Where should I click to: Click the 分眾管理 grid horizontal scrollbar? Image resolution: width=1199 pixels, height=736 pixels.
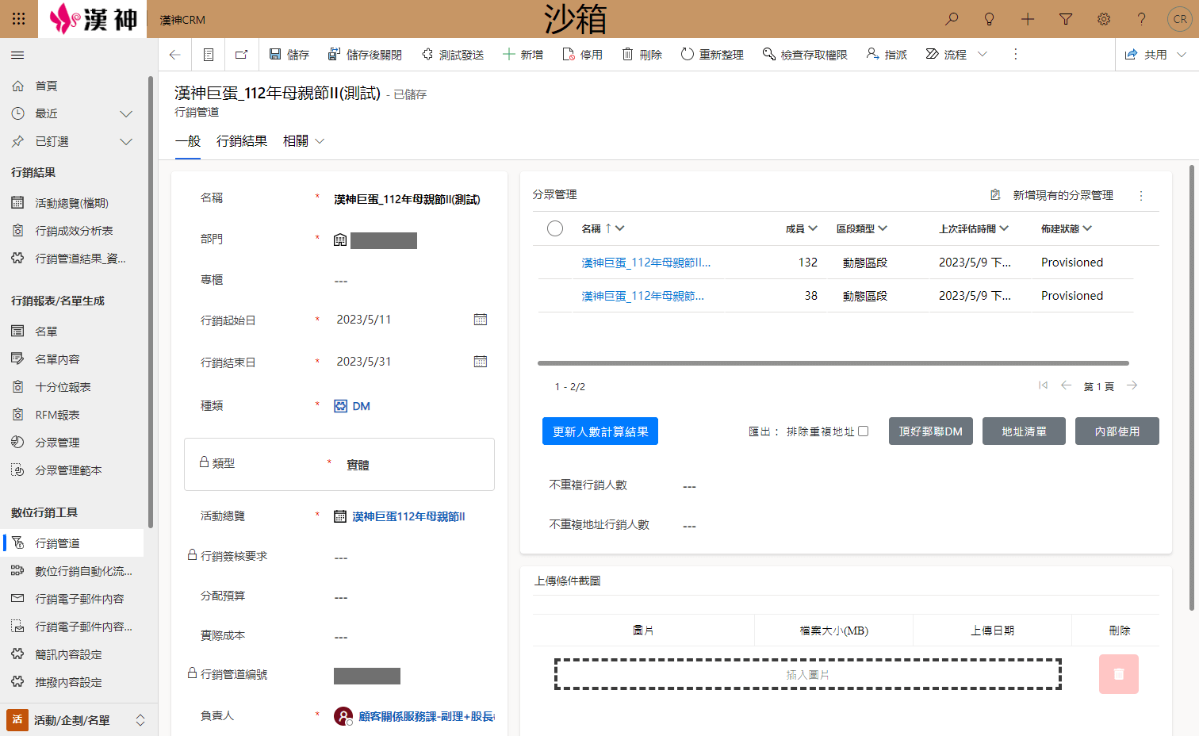833,363
